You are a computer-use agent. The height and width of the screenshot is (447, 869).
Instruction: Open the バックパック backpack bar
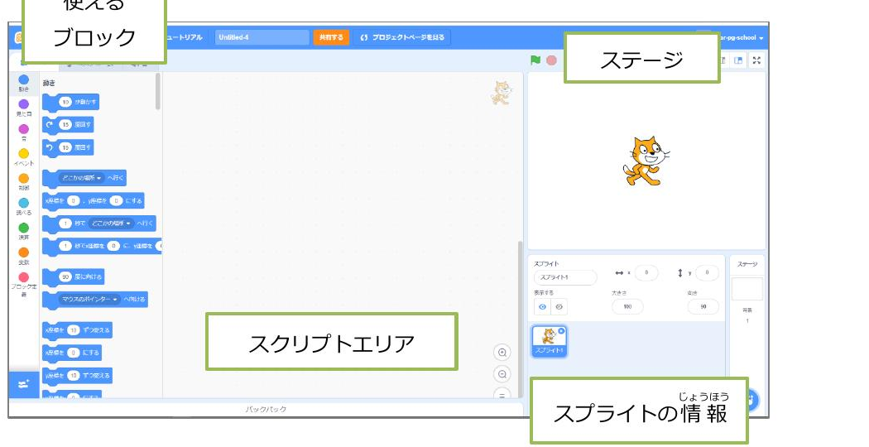(x=266, y=409)
